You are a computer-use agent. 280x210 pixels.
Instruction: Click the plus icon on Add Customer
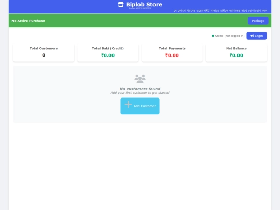point(128,104)
